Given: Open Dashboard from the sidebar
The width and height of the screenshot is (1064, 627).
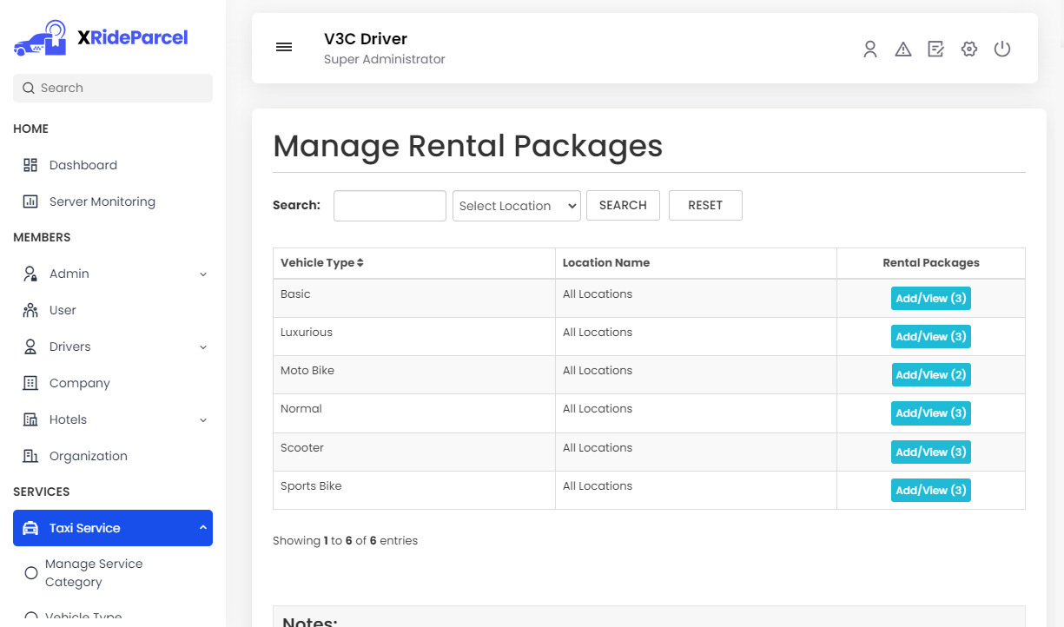Looking at the screenshot, I should click(x=83, y=165).
